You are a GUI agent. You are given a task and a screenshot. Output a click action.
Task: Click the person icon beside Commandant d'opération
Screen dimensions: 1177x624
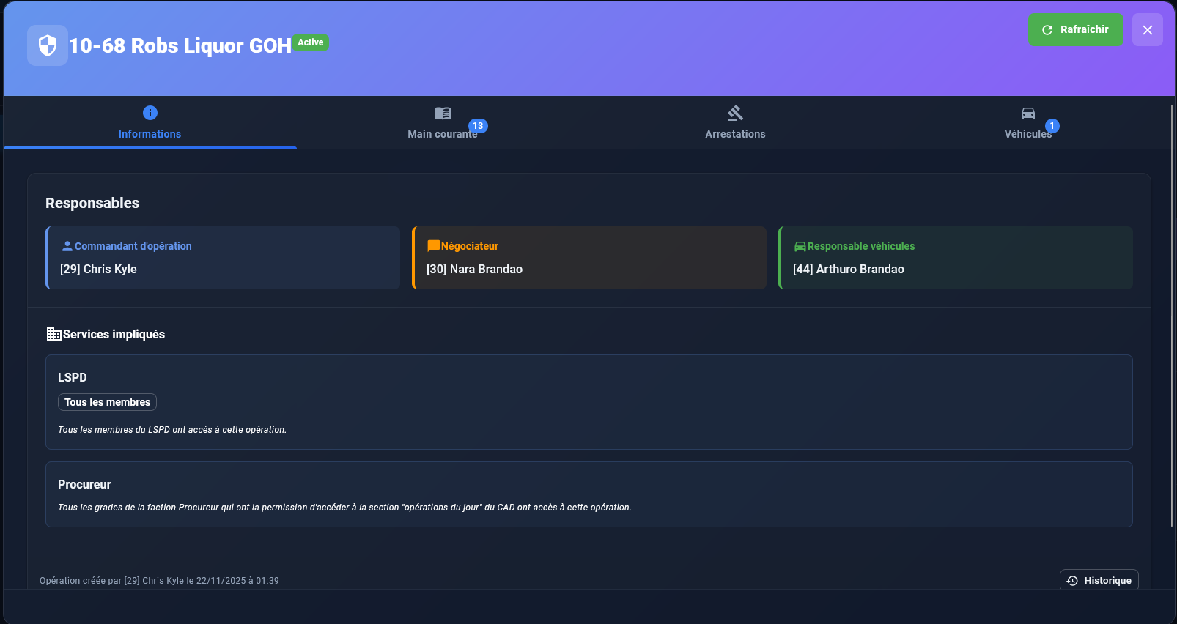pos(67,246)
